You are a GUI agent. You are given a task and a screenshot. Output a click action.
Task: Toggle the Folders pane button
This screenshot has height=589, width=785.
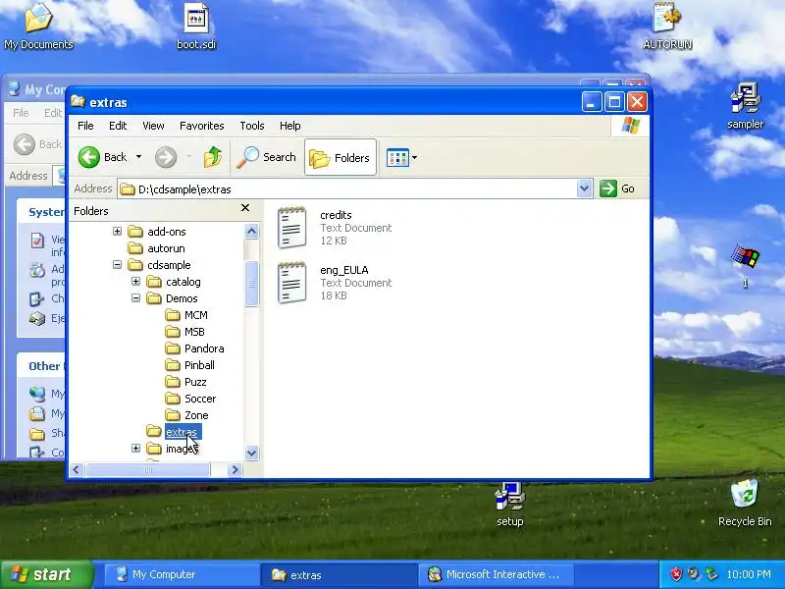point(340,157)
